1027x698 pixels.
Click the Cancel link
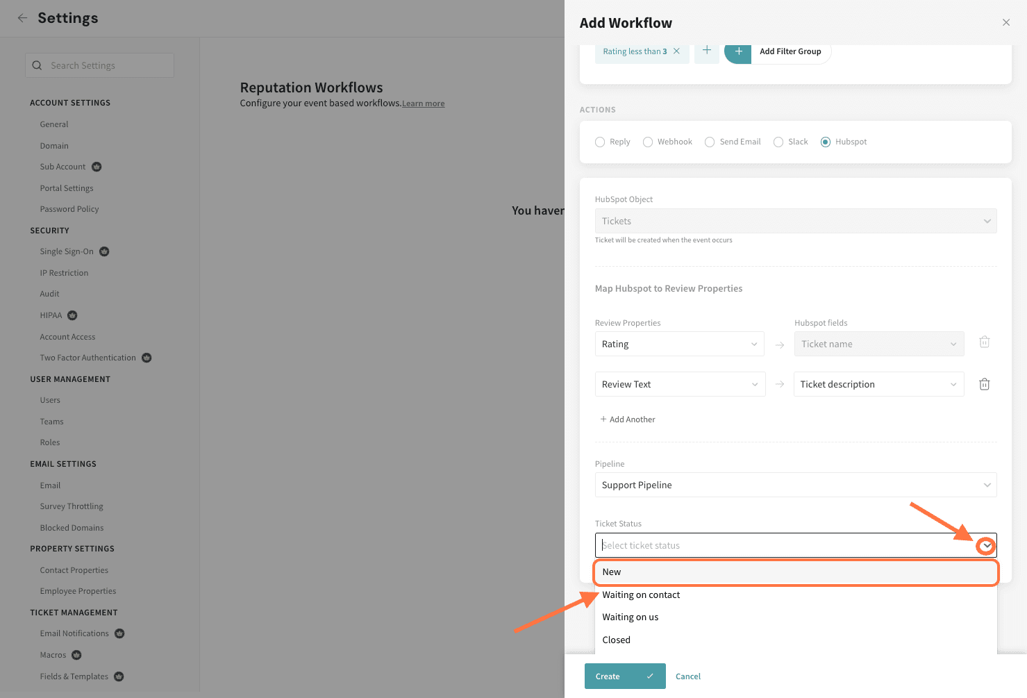click(x=687, y=676)
